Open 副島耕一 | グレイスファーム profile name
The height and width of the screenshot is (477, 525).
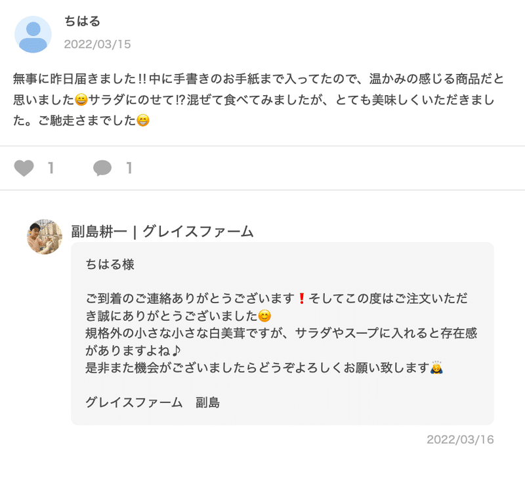pos(162,231)
